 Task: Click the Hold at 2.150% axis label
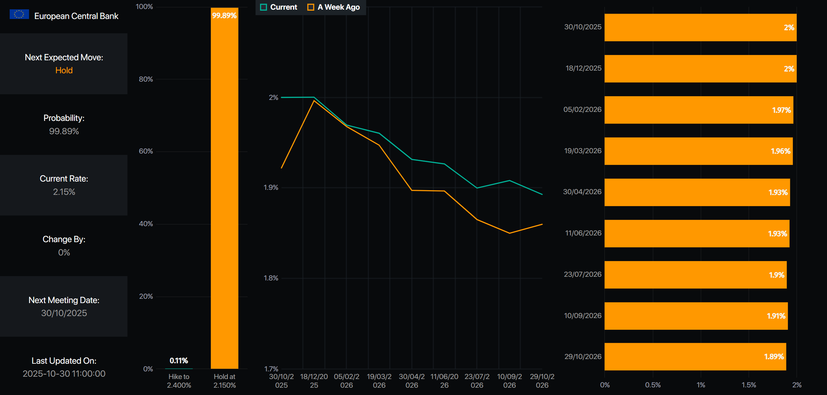tap(225, 381)
